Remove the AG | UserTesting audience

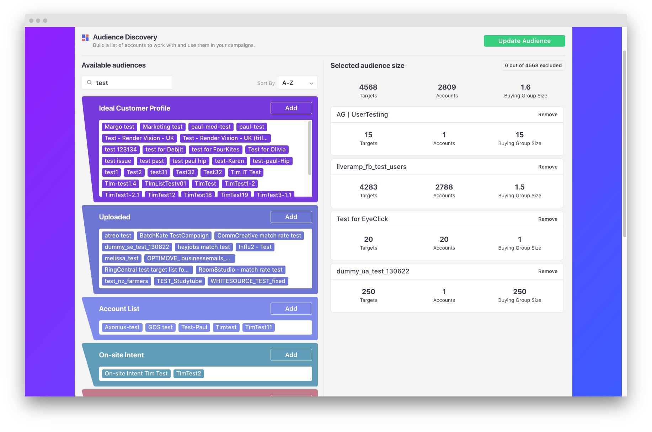(x=547, y=114)
